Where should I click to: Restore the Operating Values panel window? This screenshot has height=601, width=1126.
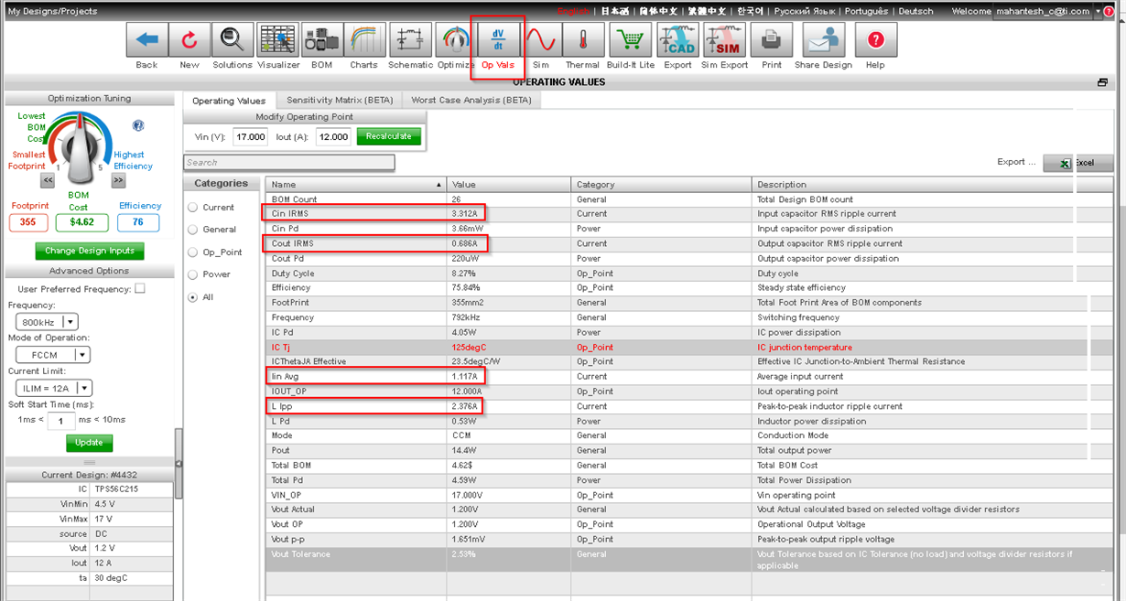click(1103, 82)
